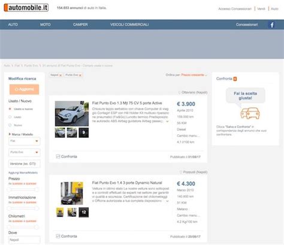Click the 9 photos counter thumbnail
Viewport: 284px width, 245px height.
[84, 132]
